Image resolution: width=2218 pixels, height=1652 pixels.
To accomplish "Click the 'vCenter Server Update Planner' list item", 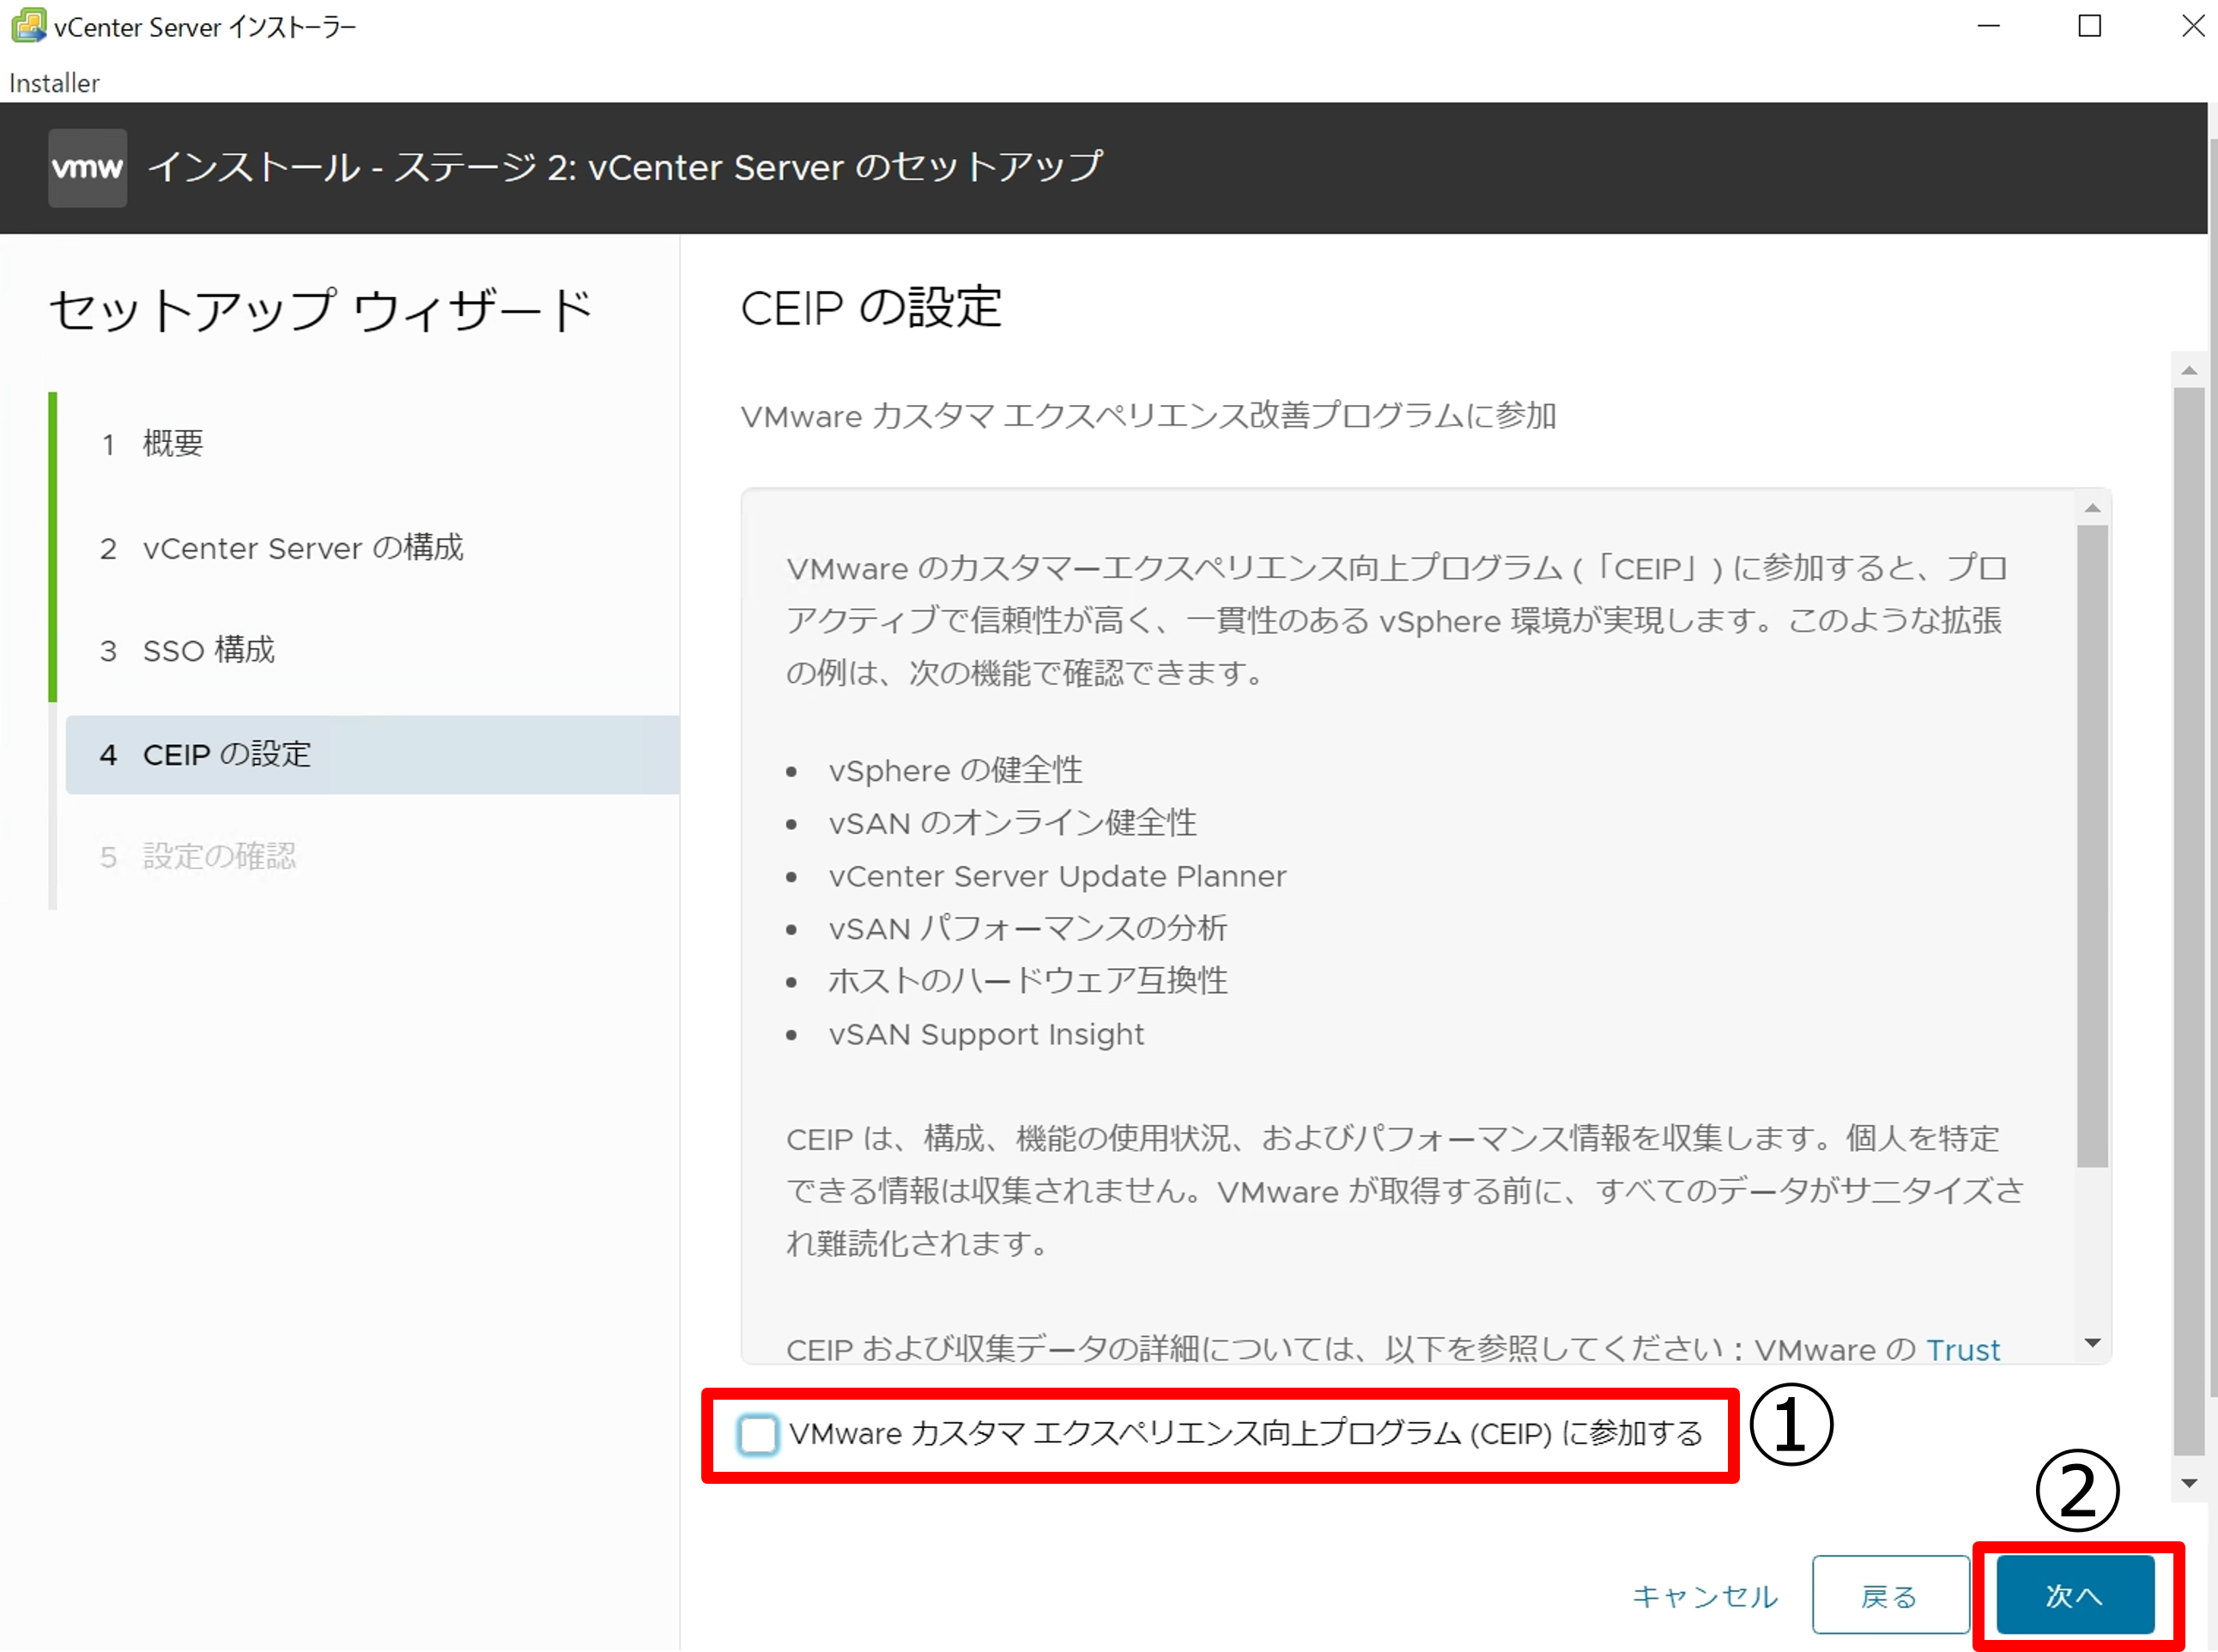I will pos(1057,876).
